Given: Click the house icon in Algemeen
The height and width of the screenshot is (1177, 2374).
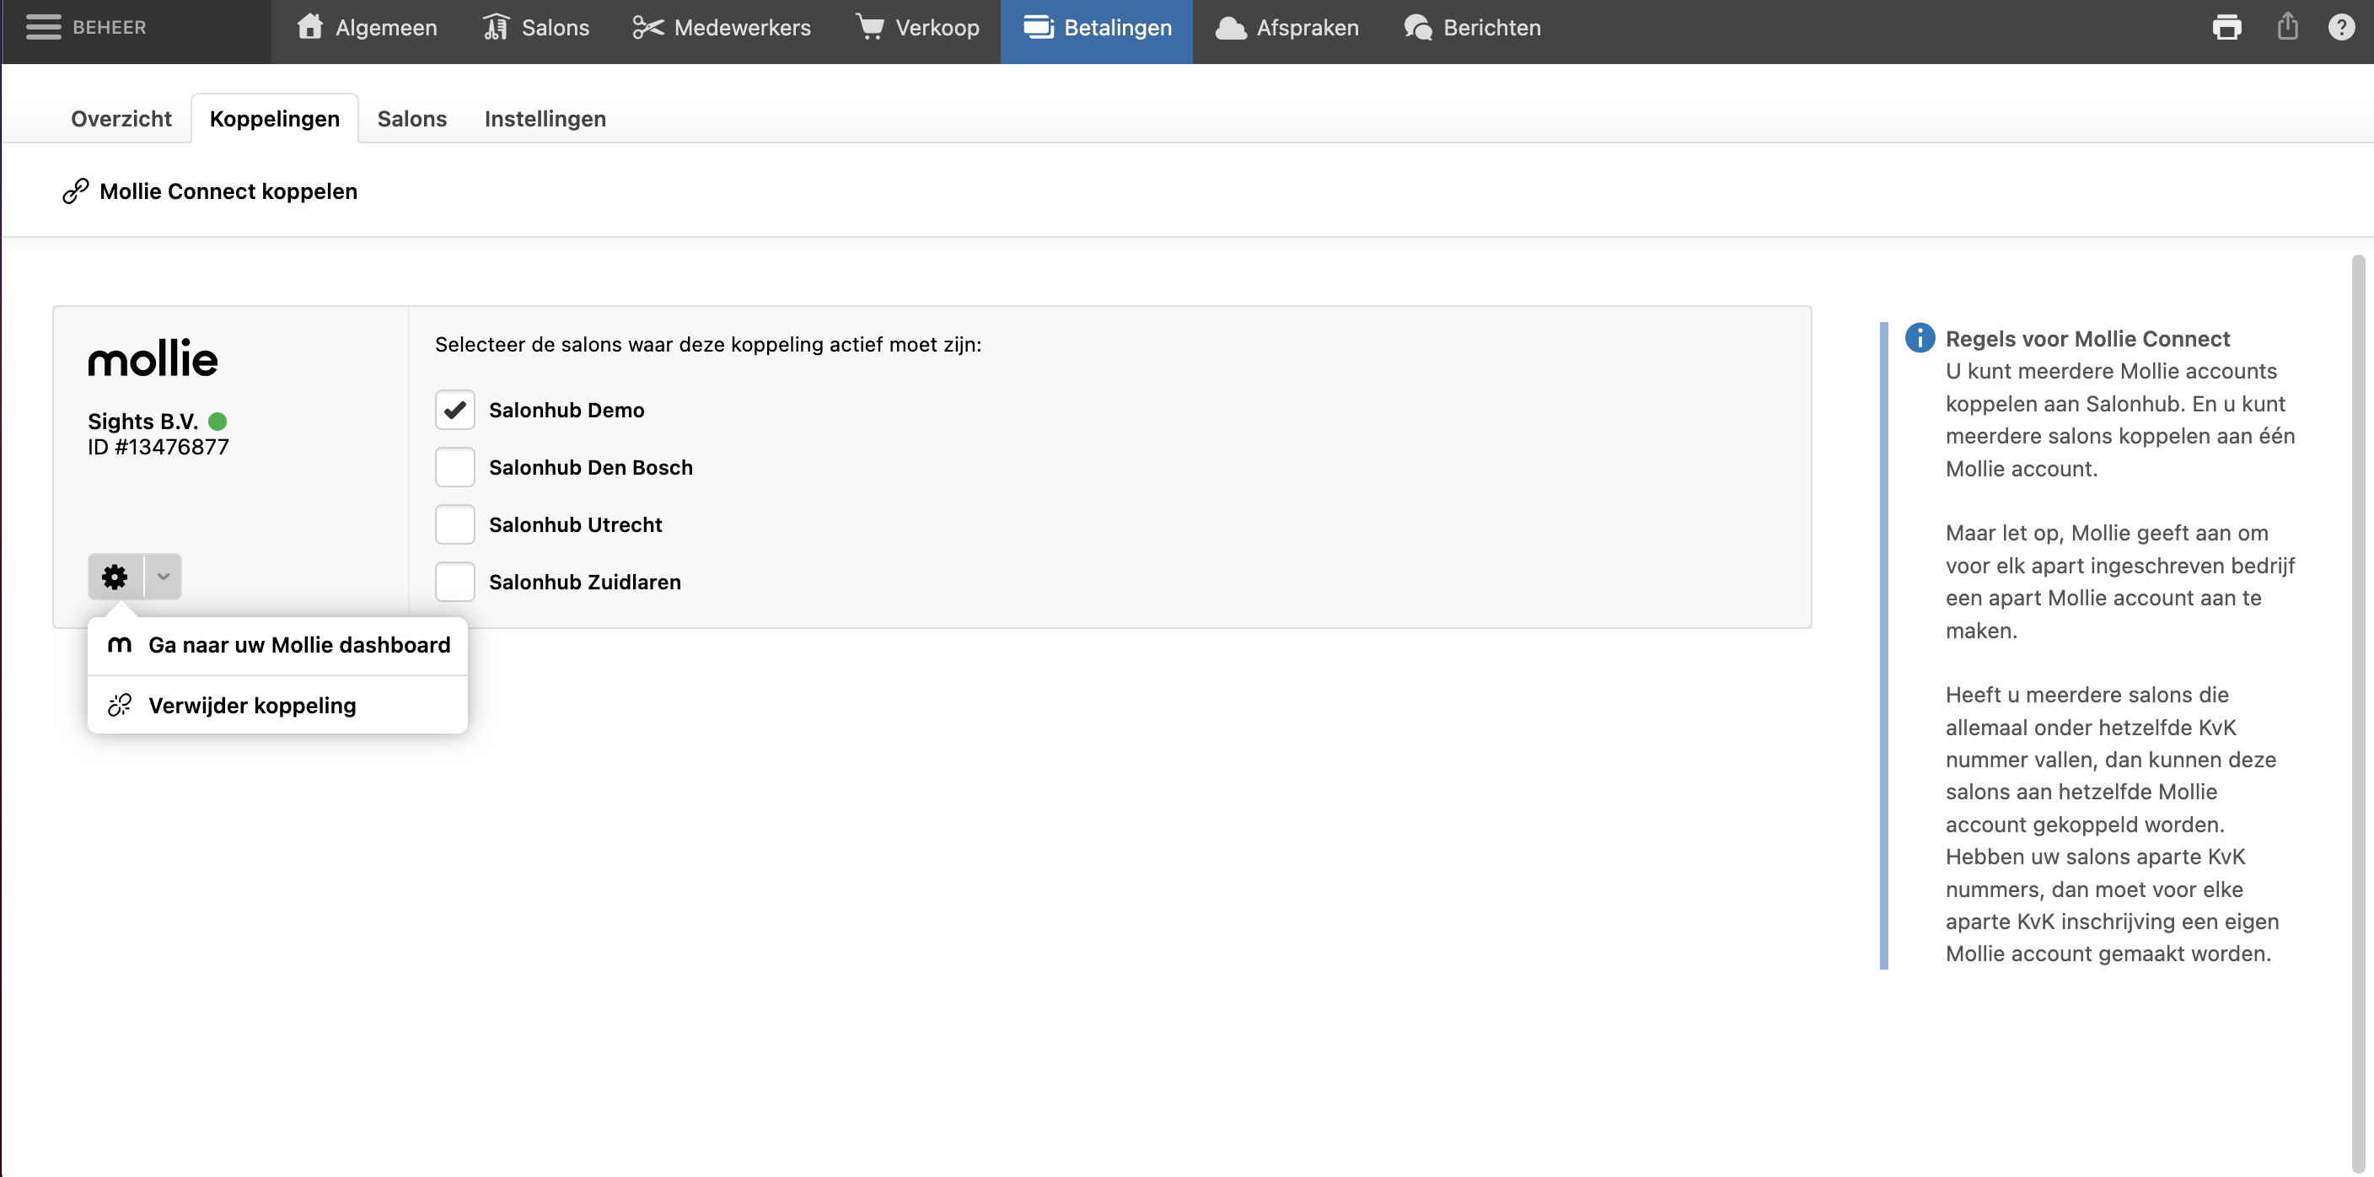Looking at the screenshot, I should click(x=309, y=27).
